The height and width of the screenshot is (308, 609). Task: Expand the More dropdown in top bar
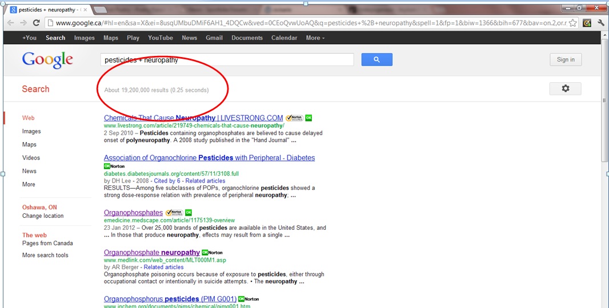pos(315,38)
